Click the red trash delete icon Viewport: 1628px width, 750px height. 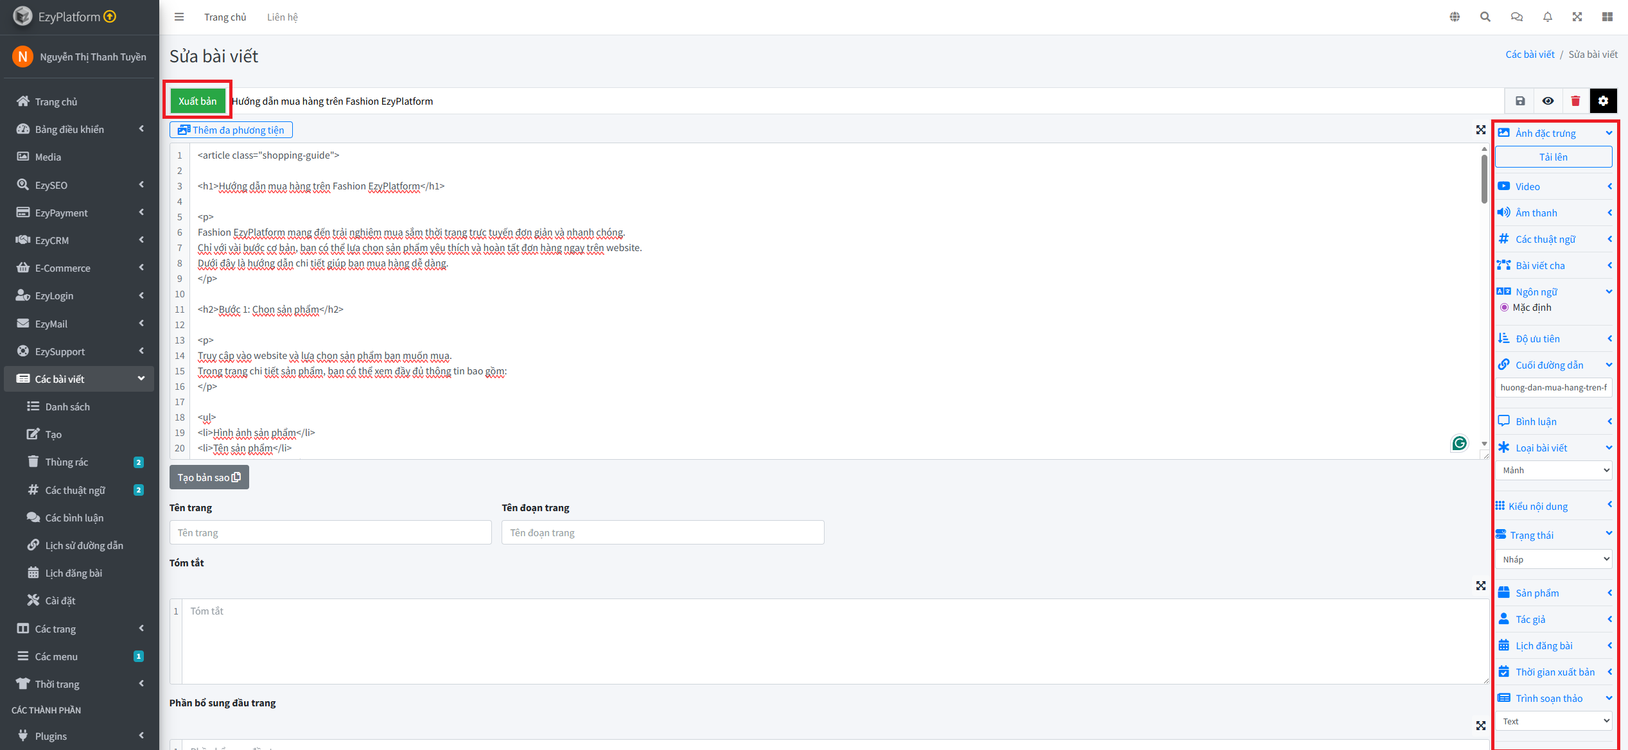[1575, 101]
